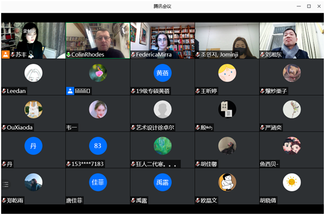
Task: Click the name label 艺术设计徐卓尔
Action: [x=155, y=128]
